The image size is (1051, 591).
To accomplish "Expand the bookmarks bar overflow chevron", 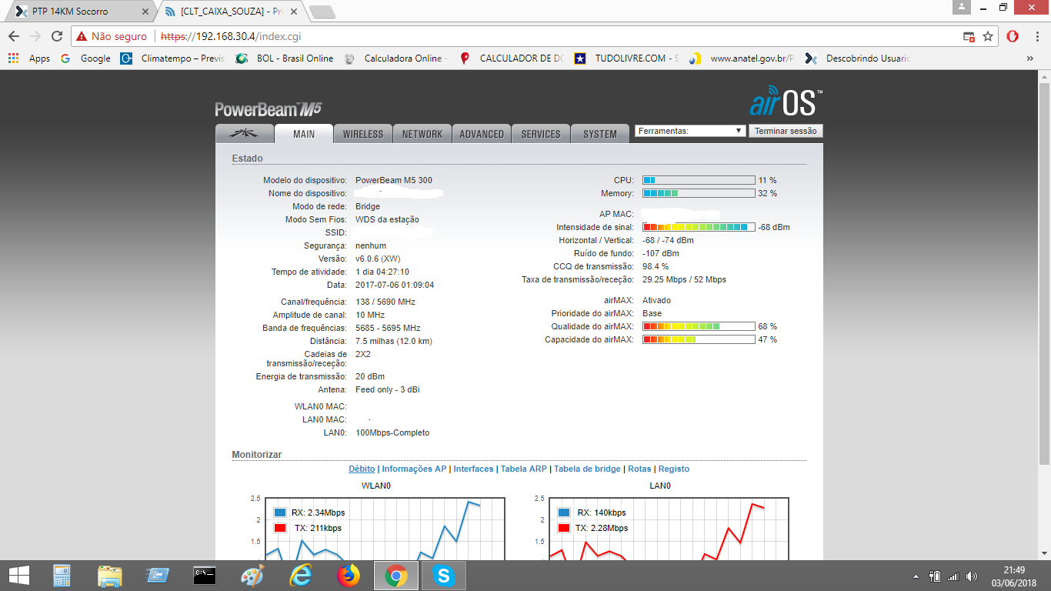I will (1030, 58).
